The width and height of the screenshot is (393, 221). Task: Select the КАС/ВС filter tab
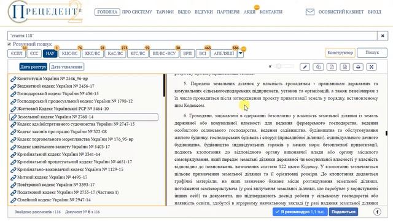[x=115, y=53]
